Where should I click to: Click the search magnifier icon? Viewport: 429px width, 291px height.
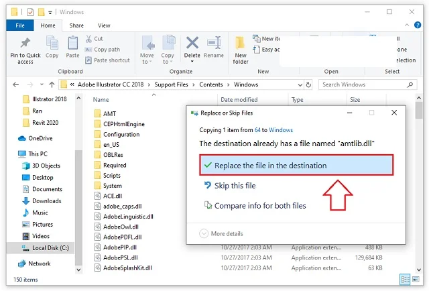point(410,84)
